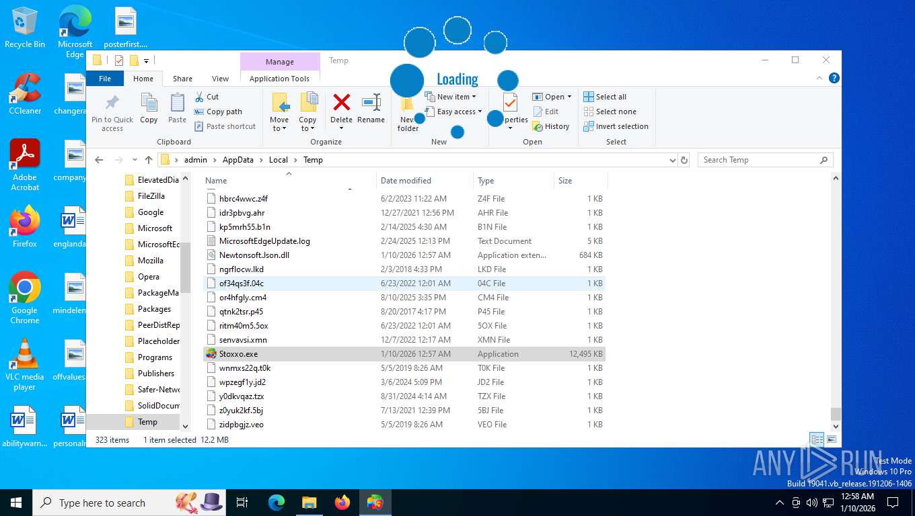Open Microsoft Edge from the taskbar
Screen dimensions: 915x516
(277, 503)
